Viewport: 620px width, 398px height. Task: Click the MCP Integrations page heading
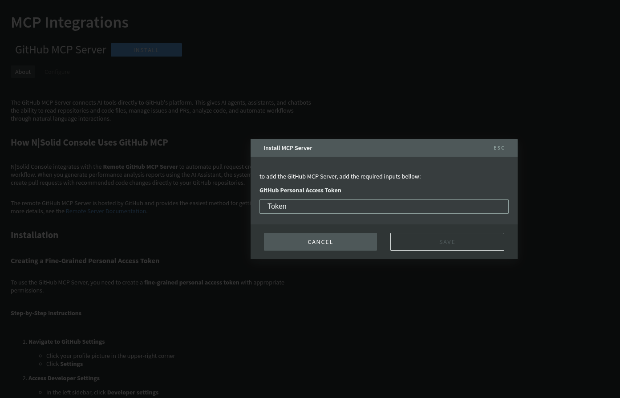(69, 22)
